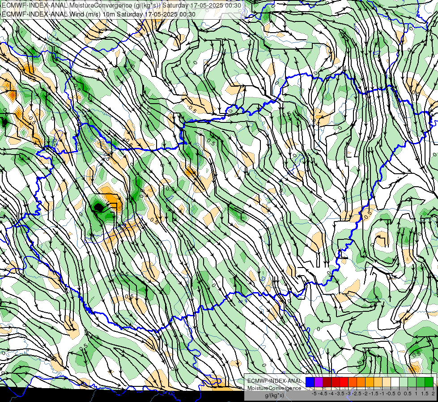The width and height of the screenshot is (438, 402).
Task: Click the blue legend swatch left of -5
Action: point(310,382)
